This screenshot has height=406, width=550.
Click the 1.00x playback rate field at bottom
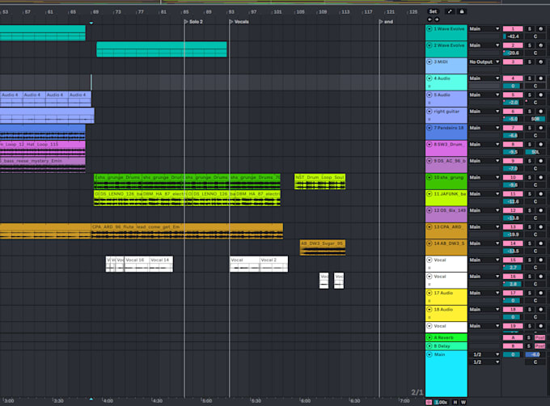442,402
